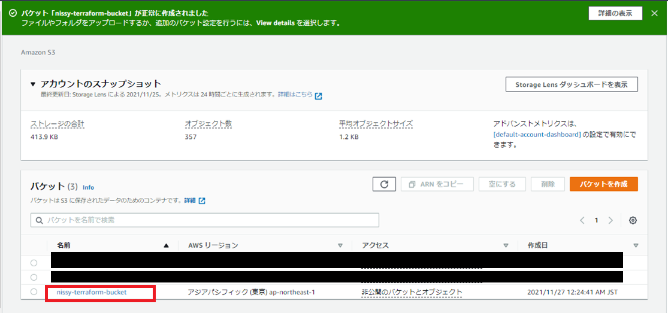Open the Info link beside バケット
Viewport: 668px width, 313px height.
(x=88, y=187)
